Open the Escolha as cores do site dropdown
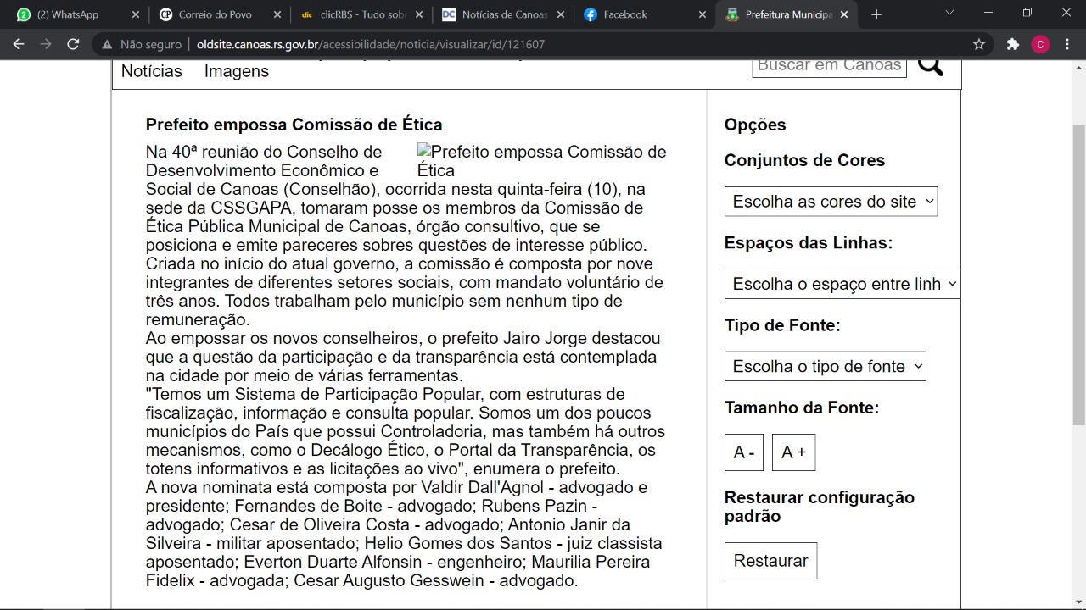This screenshot has width=1086, height=610. [831, 202]
